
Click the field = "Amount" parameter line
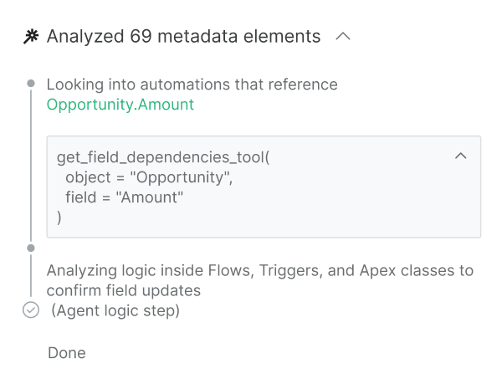124,197
